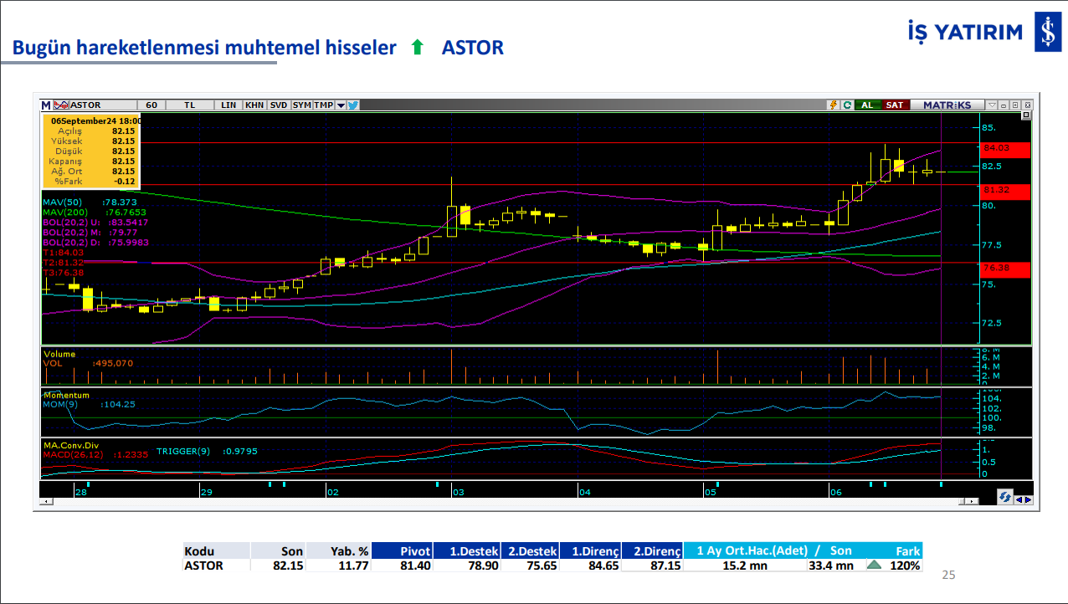Click the blue sync icon at bottom right
Image resolution: width=1068 pixels, height=604 pixels.
coord(1004,498)
